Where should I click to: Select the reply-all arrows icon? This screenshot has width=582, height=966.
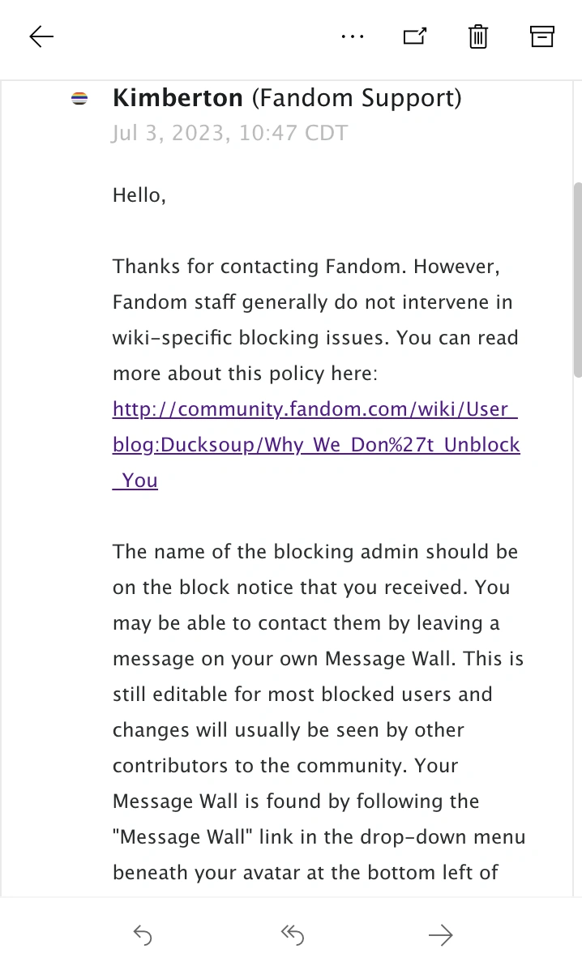pyautogui.click(x=292, y=934)
